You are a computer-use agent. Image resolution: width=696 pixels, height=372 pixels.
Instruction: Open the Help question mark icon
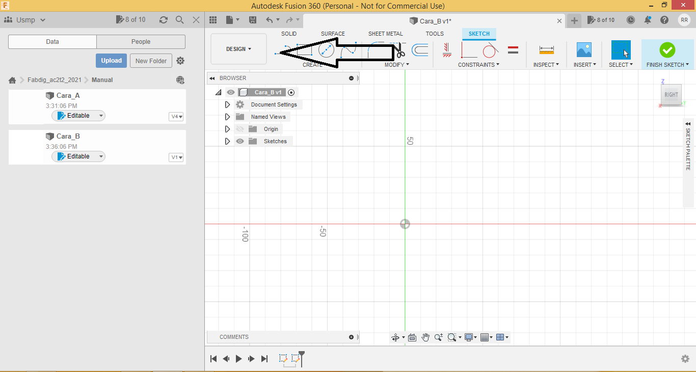tap(664, 20)
